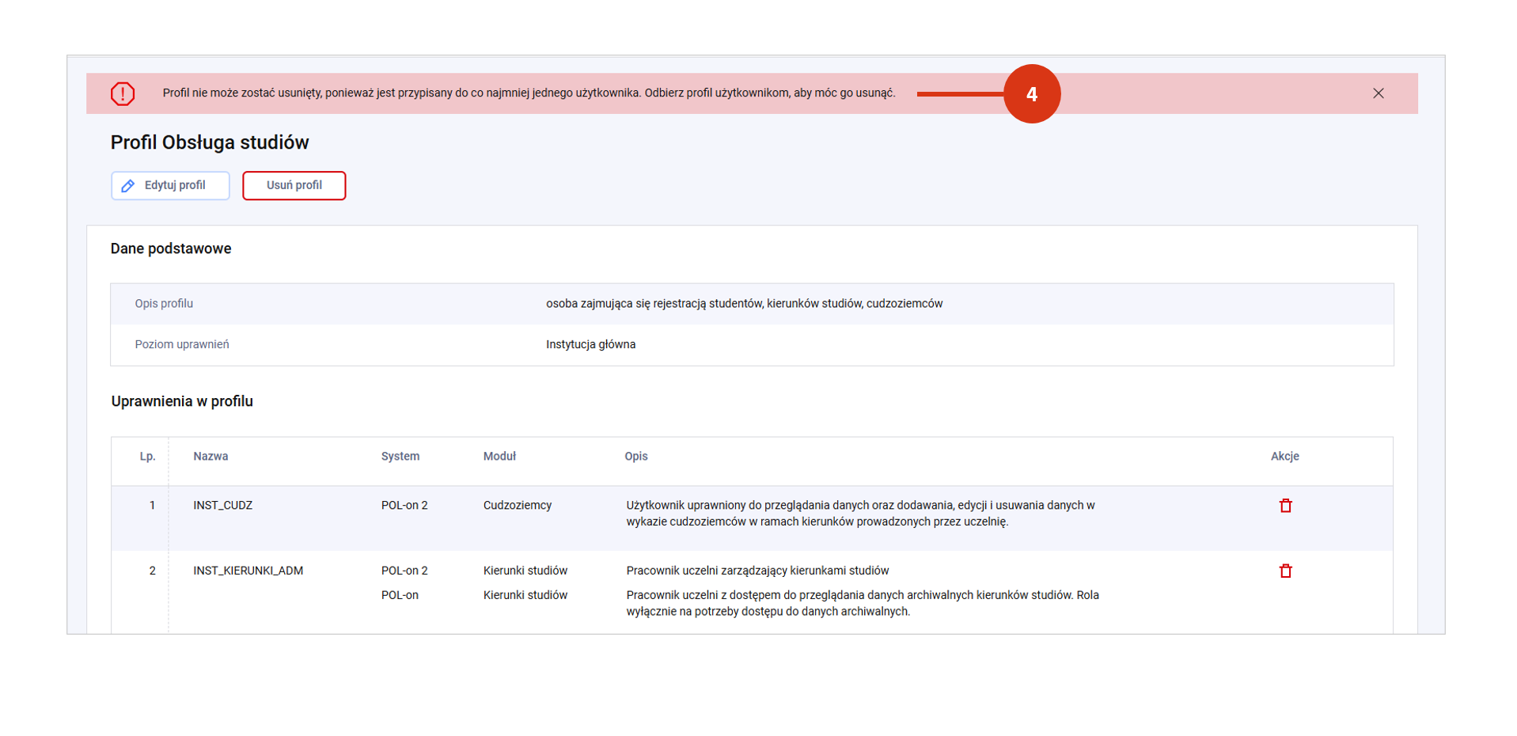
Task: Click the Cudzoziemcy module cell
Action: tap(518, 505)
